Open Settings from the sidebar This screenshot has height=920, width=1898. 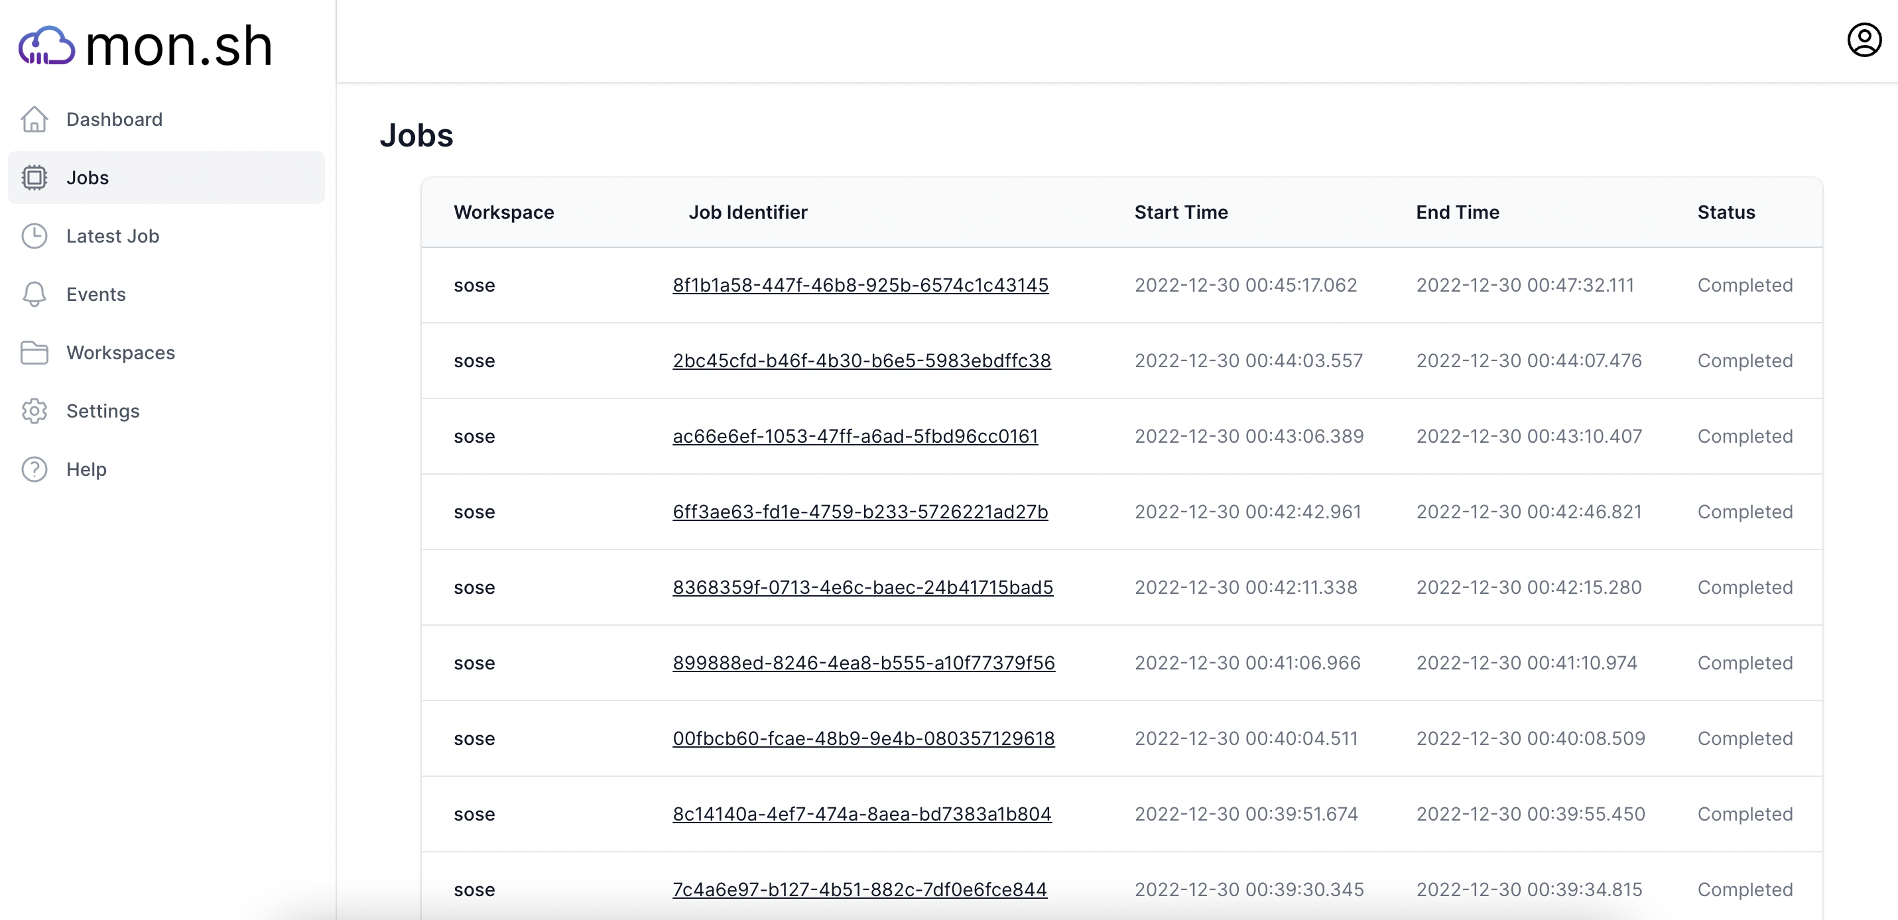[166, 411]
